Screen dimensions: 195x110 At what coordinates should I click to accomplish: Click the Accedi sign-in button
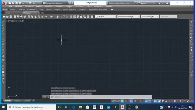tap(143, 3)
